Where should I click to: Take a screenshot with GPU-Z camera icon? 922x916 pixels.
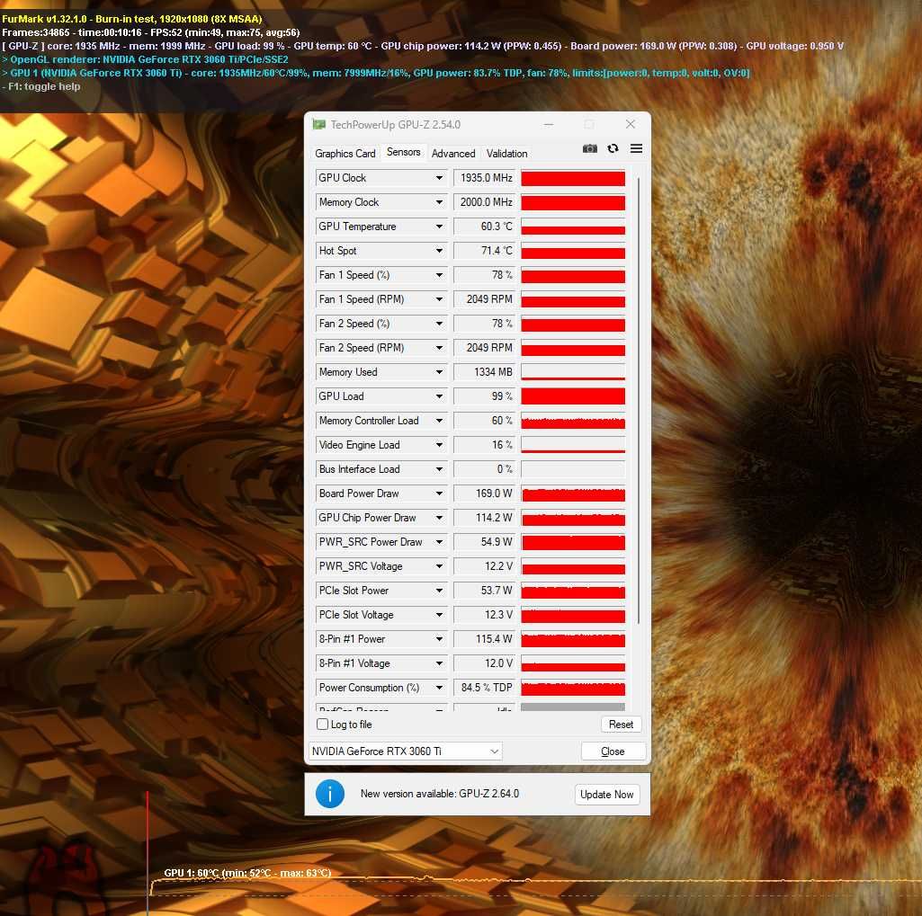589,148
